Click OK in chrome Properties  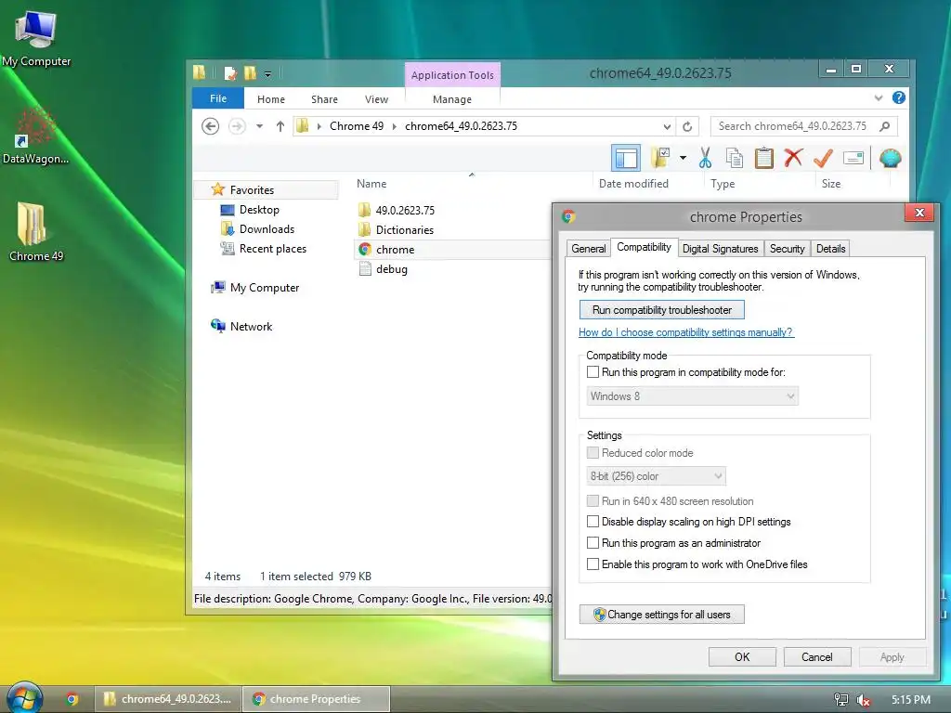(x=742, y=656)
